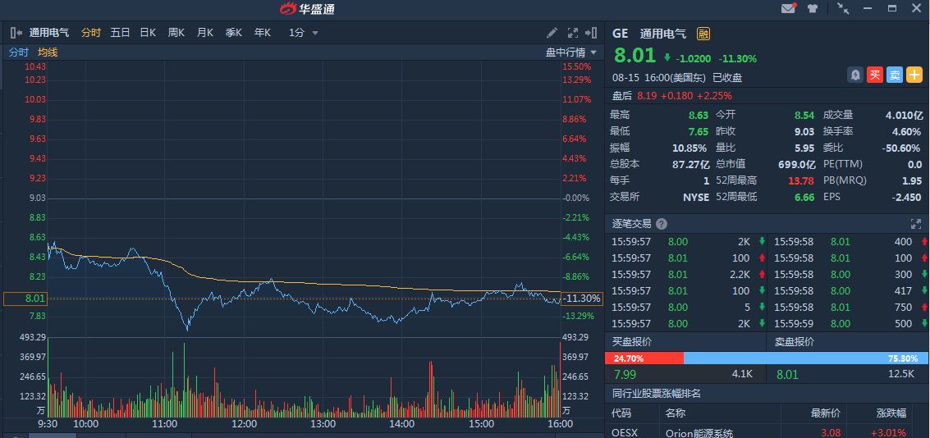Click the 盘后 8.19 after-hours quote
The image size is (930, 438).
tap(672, 95)
